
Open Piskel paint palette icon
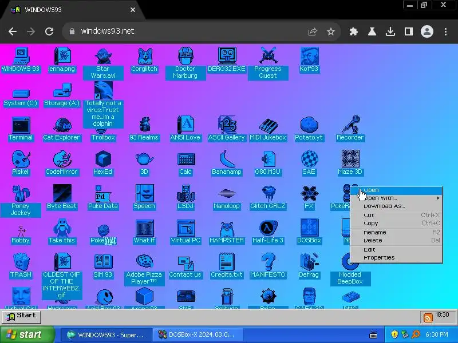coord(21,159)
